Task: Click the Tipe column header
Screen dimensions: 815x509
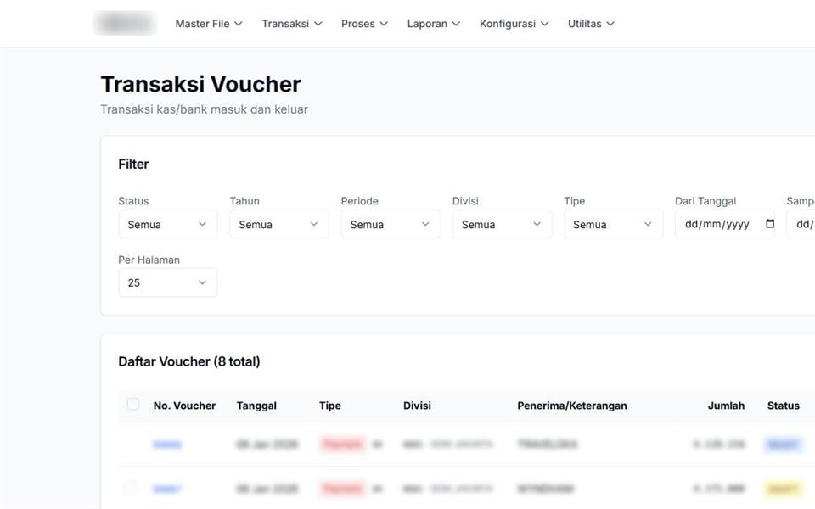Action: click(x=330, y=406)
